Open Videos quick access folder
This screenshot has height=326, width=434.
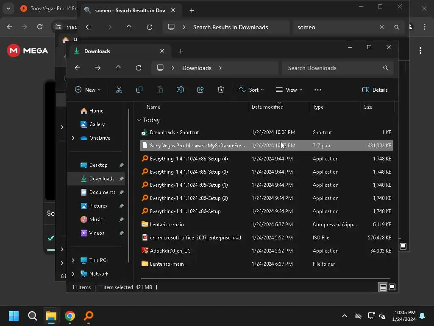coord(96,233)
